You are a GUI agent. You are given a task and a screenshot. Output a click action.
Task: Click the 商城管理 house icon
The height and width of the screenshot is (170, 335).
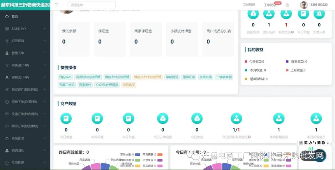[x=7, y=138]
